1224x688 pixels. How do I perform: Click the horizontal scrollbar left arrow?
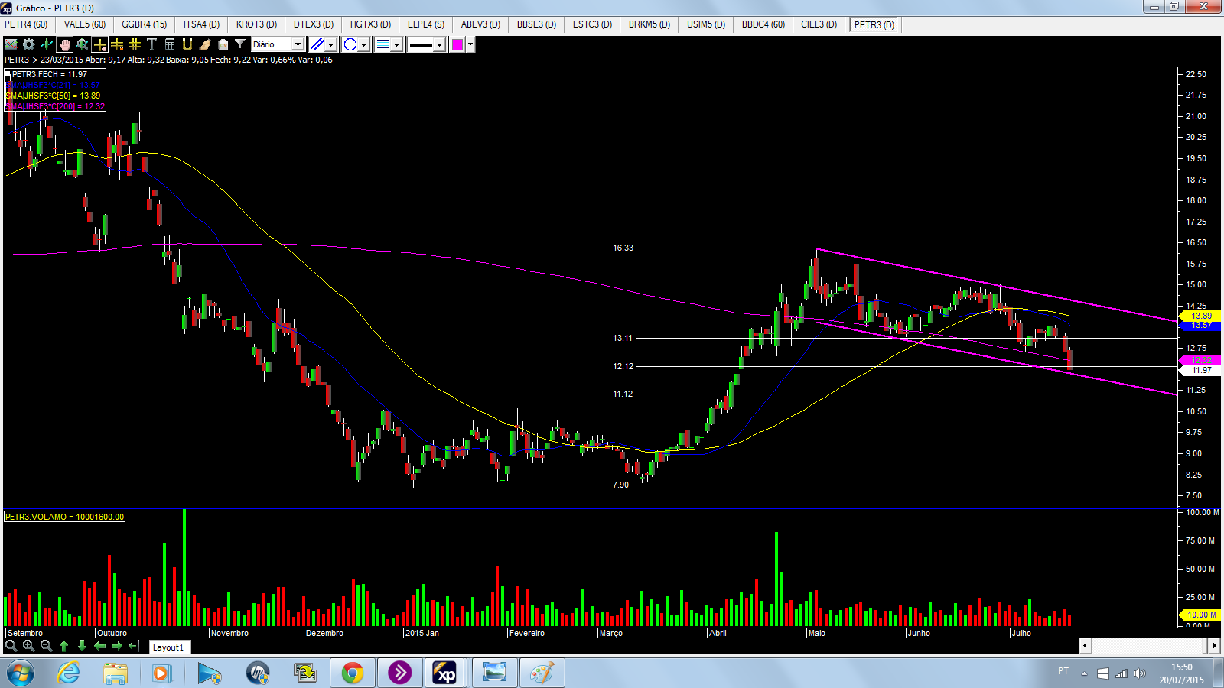click(1086, 646)
